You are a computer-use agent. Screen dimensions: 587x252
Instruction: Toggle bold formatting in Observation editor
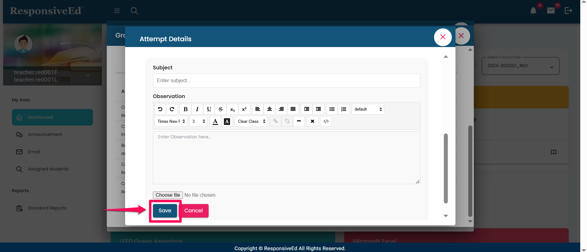point(185,109)
